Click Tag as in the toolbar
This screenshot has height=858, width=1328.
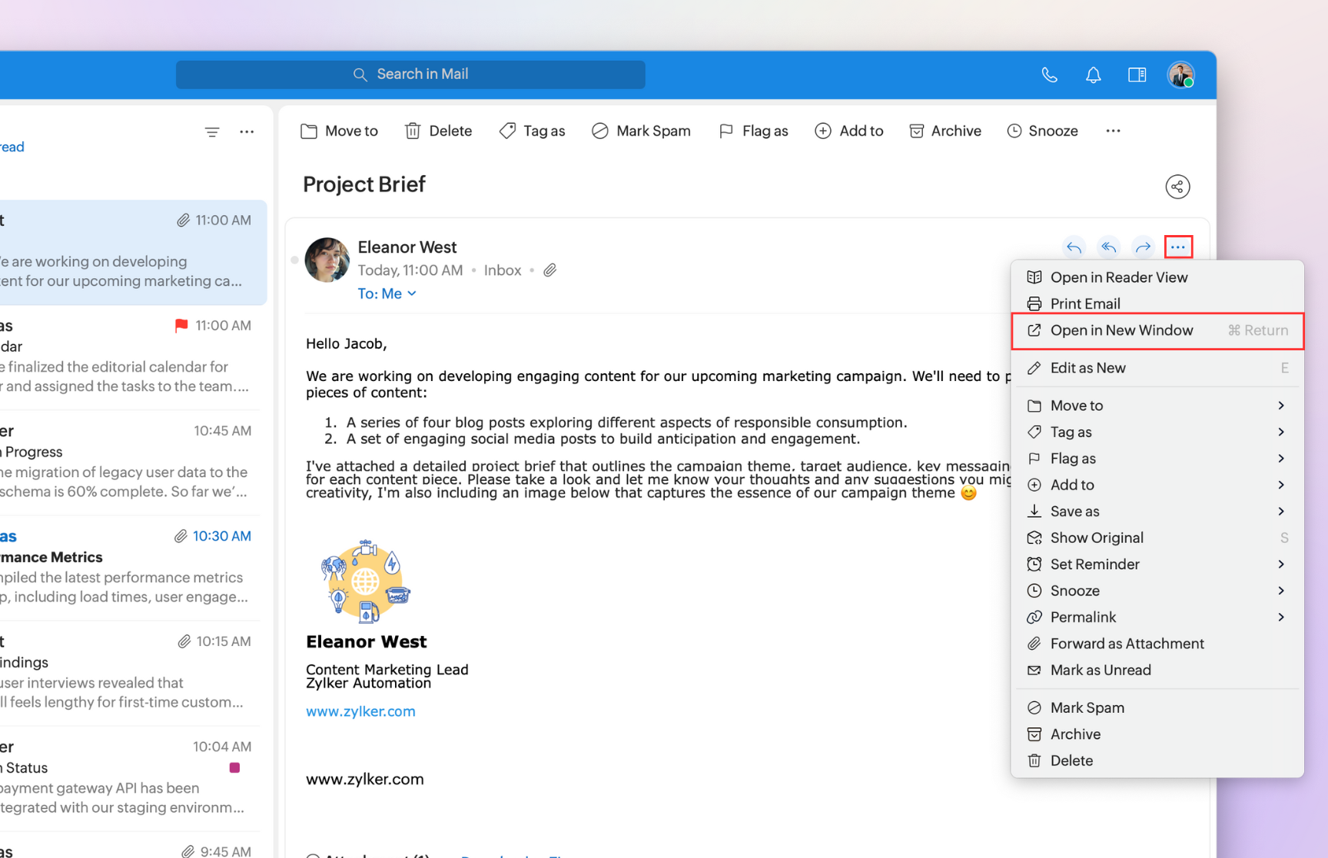pos(532,131)
